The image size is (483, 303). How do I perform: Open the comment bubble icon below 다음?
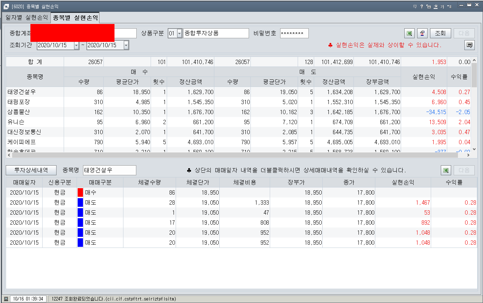[x=469, y=45]
